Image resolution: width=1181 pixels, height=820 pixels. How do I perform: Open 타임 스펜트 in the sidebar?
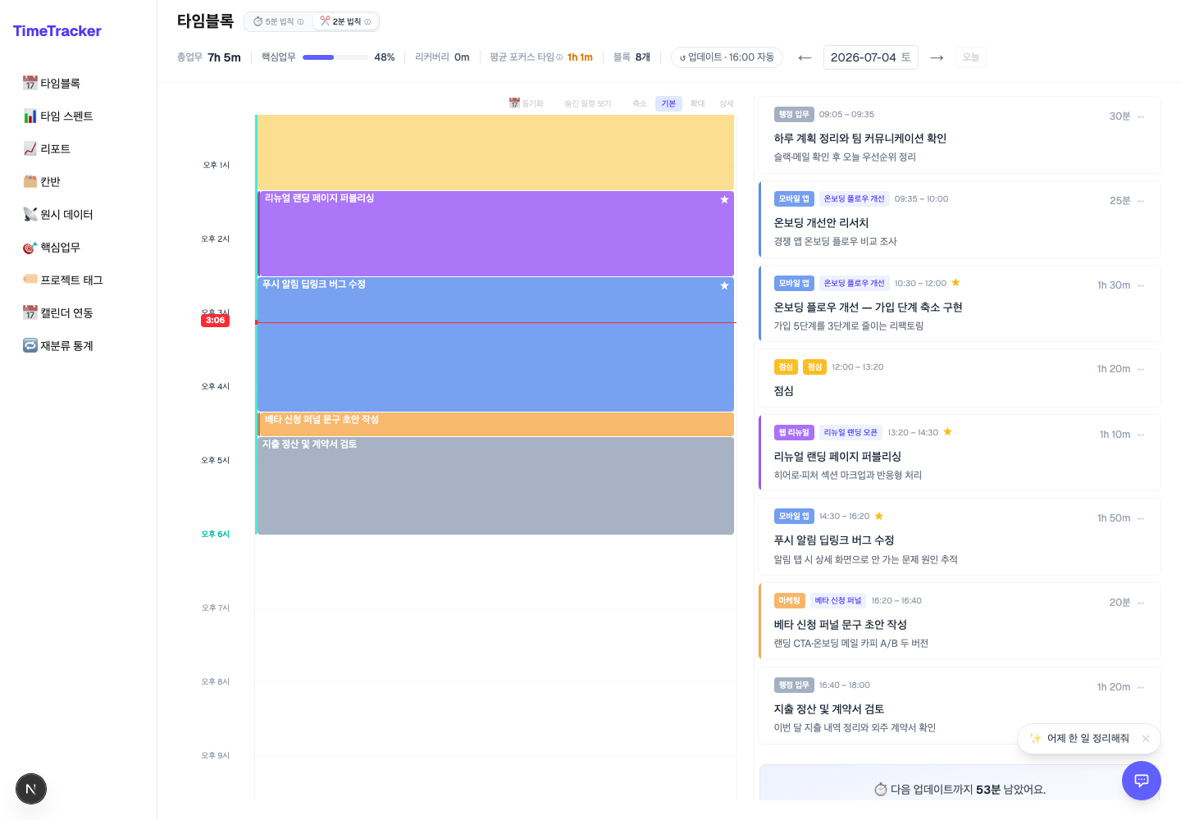tap(78, 116)
